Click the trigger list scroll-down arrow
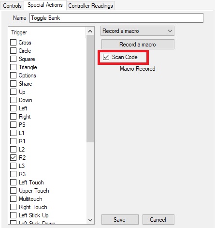The width and height of the screenshot is (215, 228). tap(90, 220)
